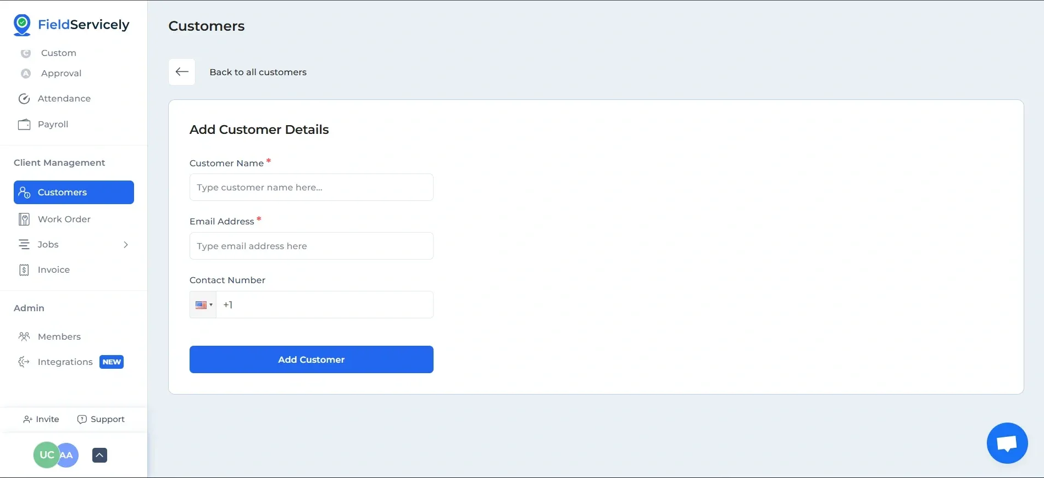Click the Attendance clock icon
Screen dimensions: 1044x478
pyautogui.click(x=24, y=99)
